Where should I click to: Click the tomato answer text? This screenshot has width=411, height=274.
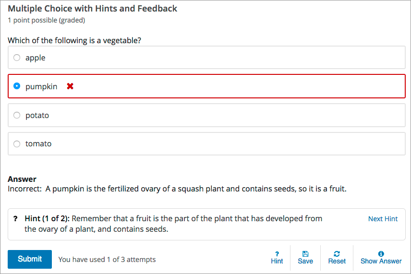[38, 143]
